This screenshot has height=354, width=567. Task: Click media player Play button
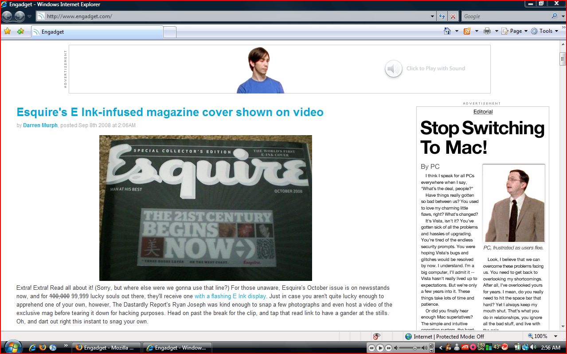(380, 348)
